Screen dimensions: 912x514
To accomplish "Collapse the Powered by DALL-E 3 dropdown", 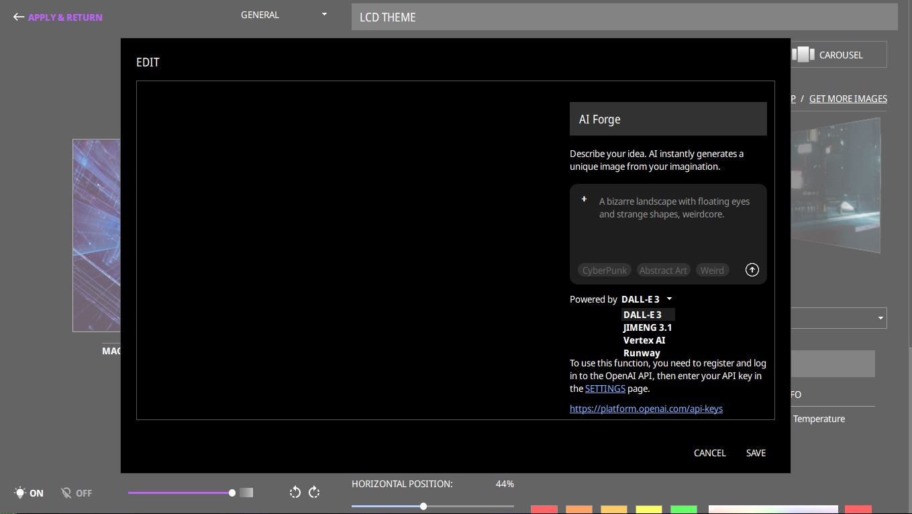I will pos(647,299).
